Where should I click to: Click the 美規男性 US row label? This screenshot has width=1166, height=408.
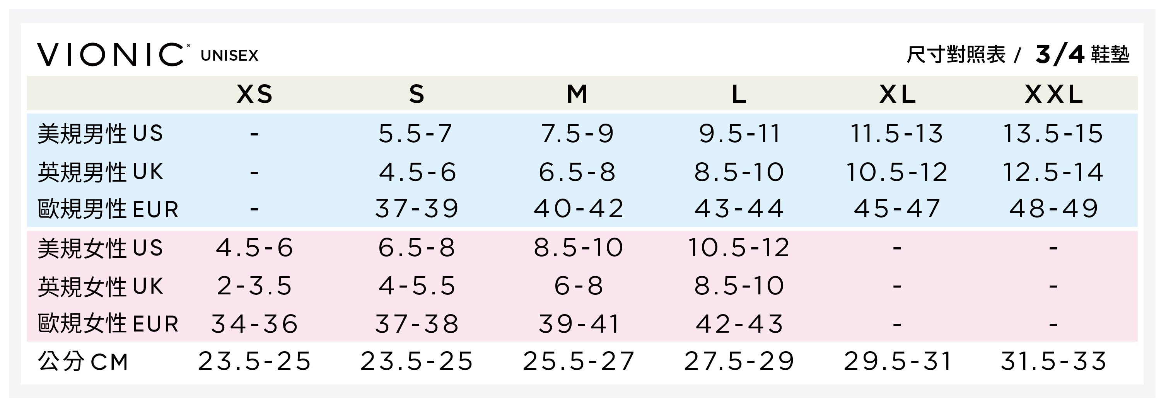(x=100, y=134)
